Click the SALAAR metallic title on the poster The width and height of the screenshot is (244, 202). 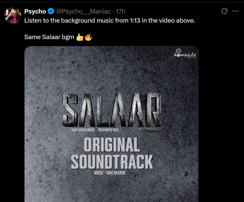pyautogui.click(x=112, y=109)
